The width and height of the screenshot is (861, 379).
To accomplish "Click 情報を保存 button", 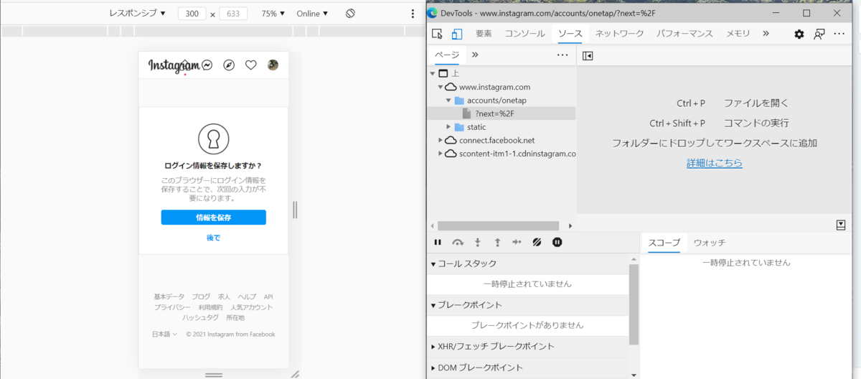I will click(x=213, y=217).
